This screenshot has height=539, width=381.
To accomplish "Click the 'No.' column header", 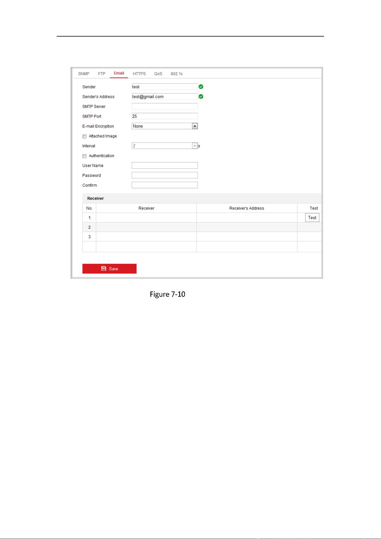I will click(89, 208).
